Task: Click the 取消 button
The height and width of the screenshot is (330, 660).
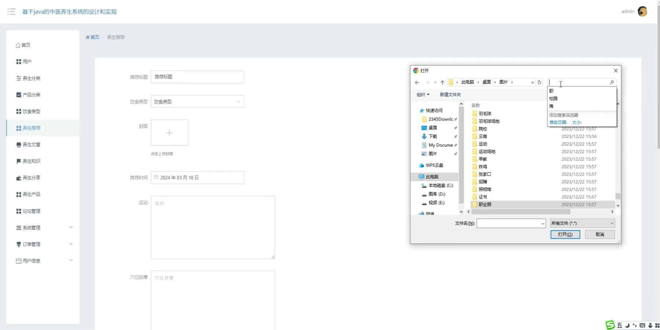Action: [600, 234]
